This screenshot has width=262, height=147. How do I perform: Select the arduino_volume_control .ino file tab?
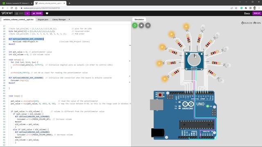[x=18, y=20]
